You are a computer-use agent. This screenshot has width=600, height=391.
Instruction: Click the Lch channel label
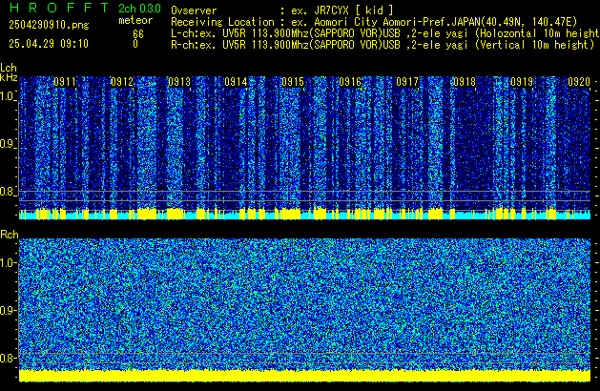9,68
